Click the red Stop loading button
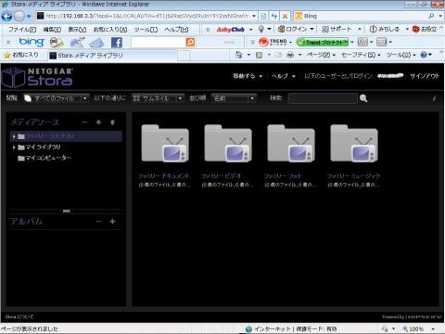 (x=285, y=16)
